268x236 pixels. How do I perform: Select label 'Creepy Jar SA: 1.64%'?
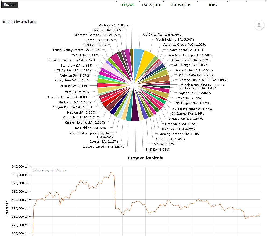pos(185,119)
